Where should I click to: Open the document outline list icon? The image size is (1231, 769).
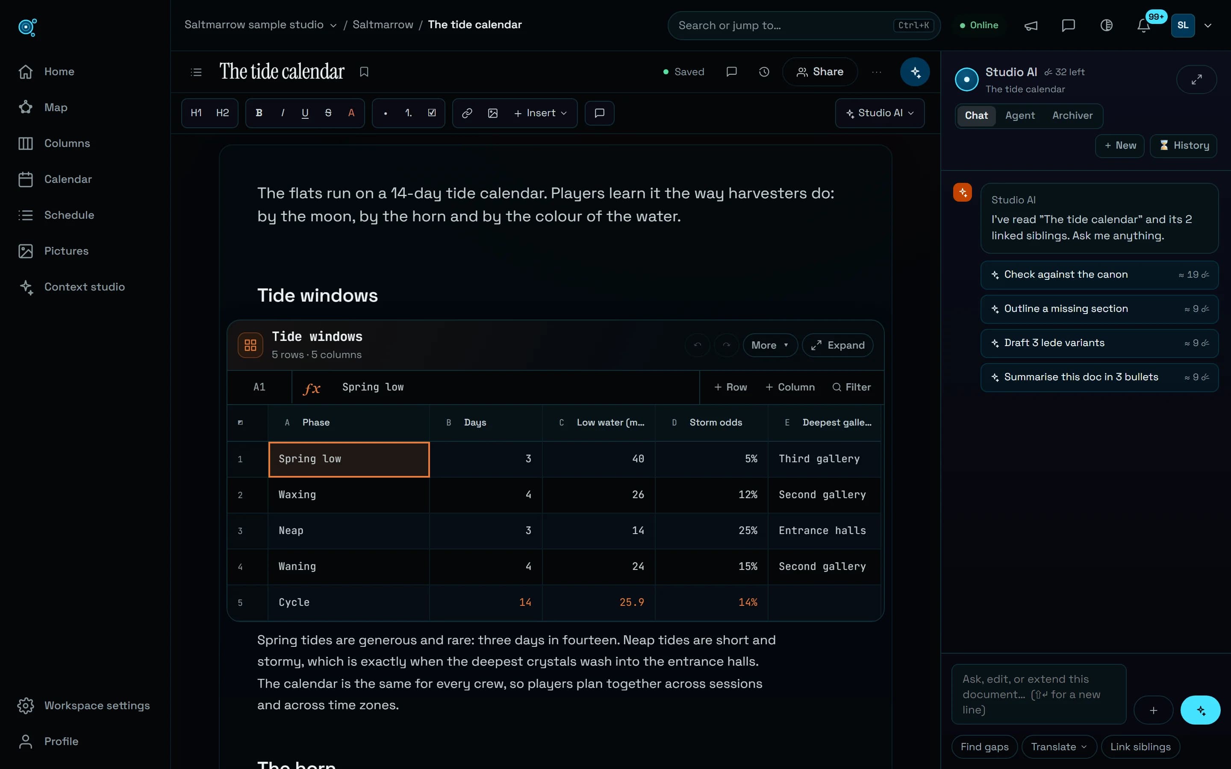click(x=196, y=72)
